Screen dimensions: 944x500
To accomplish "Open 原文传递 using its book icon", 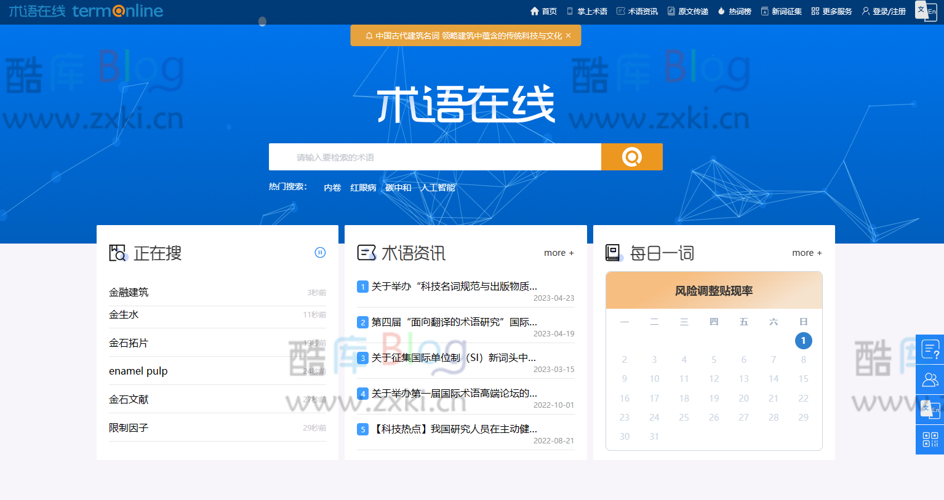I will click(x=672, y=10).
